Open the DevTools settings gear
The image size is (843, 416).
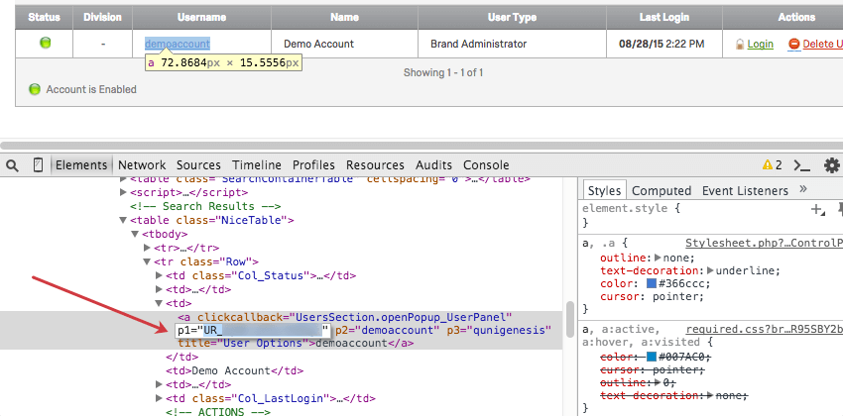831,165
